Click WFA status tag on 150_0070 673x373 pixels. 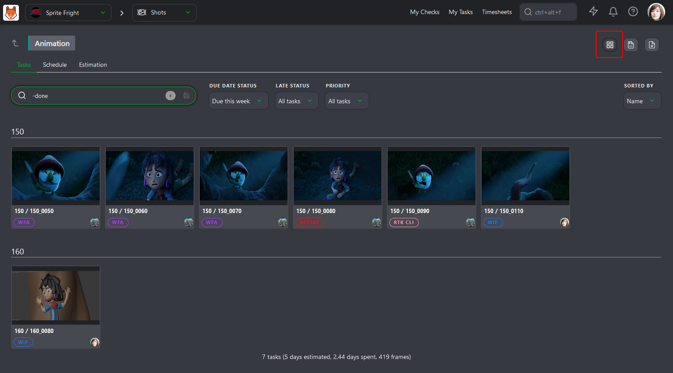212,222
